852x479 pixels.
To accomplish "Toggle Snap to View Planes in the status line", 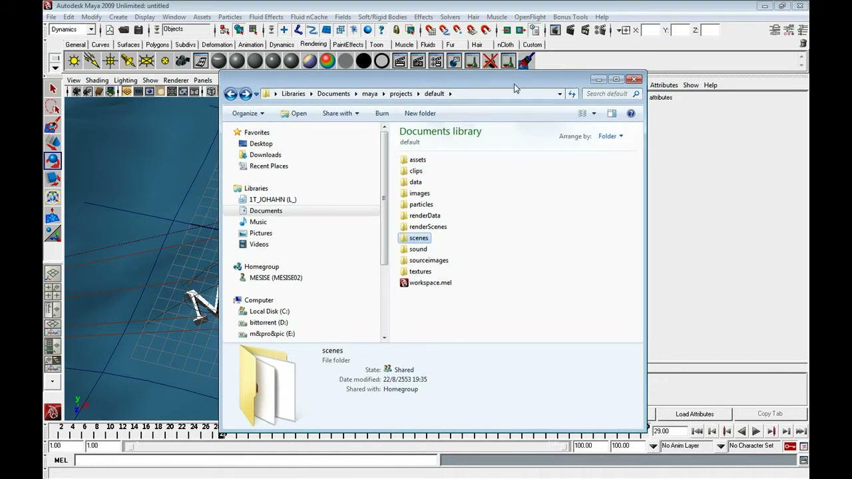I will coord(472,30).
